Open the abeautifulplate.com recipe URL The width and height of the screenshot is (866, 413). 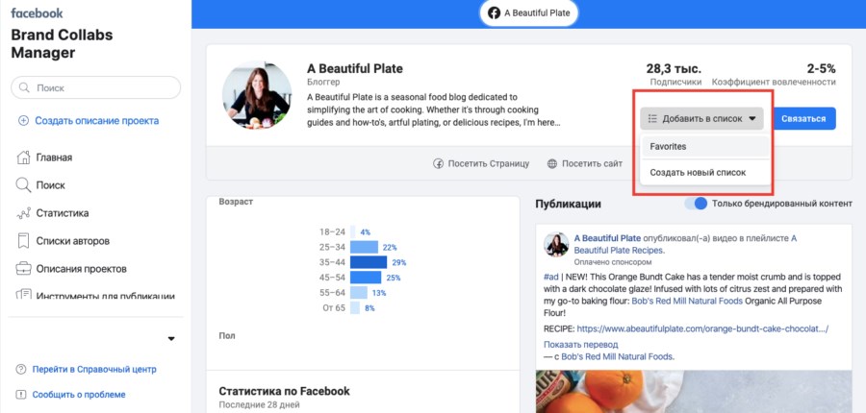click(702, 329)
